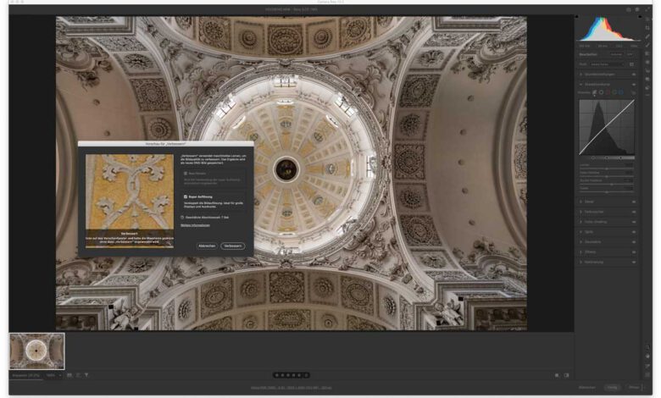This screenshot has width=661, height=398.
Task: Select the color sampler eyedropper tool
Action: [x=647, y=366]
